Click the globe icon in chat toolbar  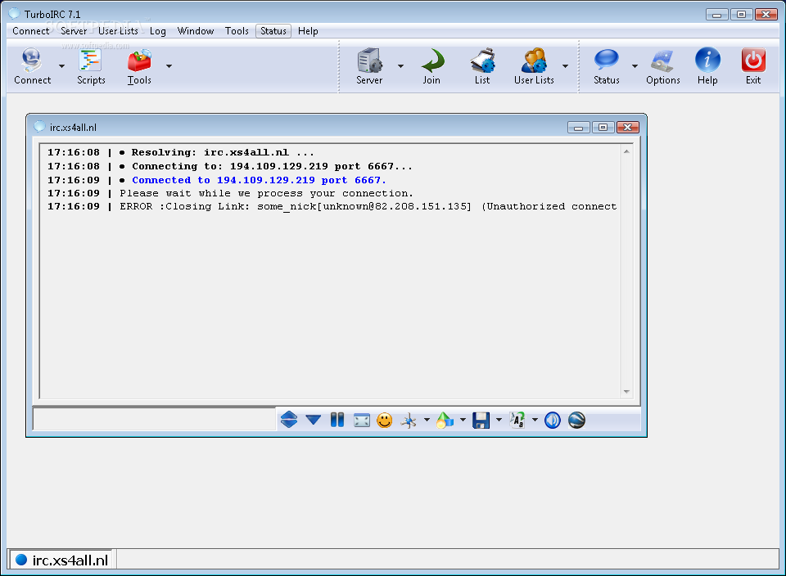pos(576,421)
